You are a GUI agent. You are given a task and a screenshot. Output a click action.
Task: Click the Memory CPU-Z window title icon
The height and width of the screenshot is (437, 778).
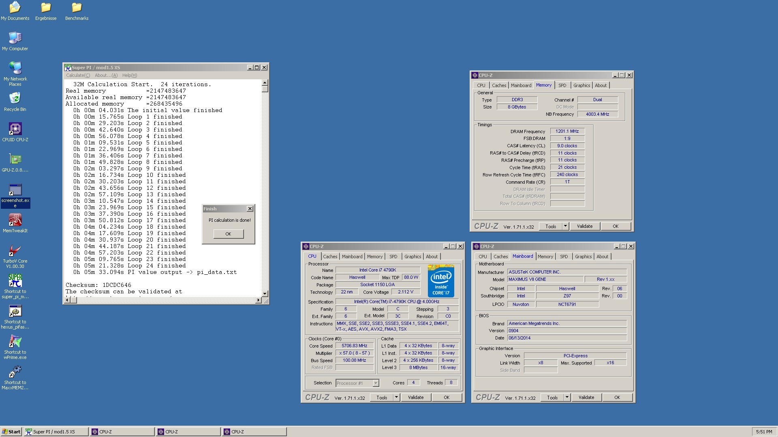[x=475, y=75]
